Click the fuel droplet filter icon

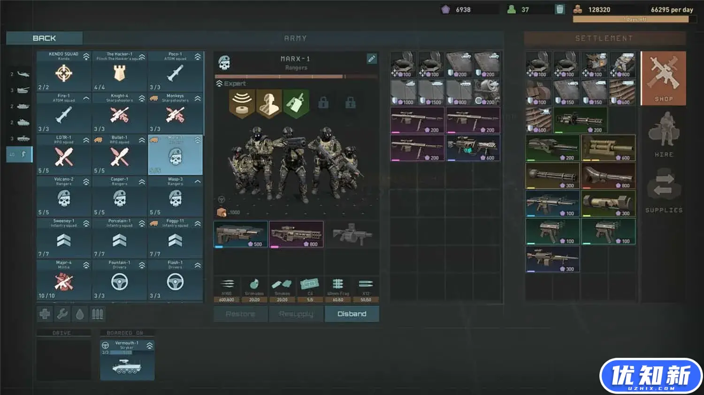(x=80, y=314)
